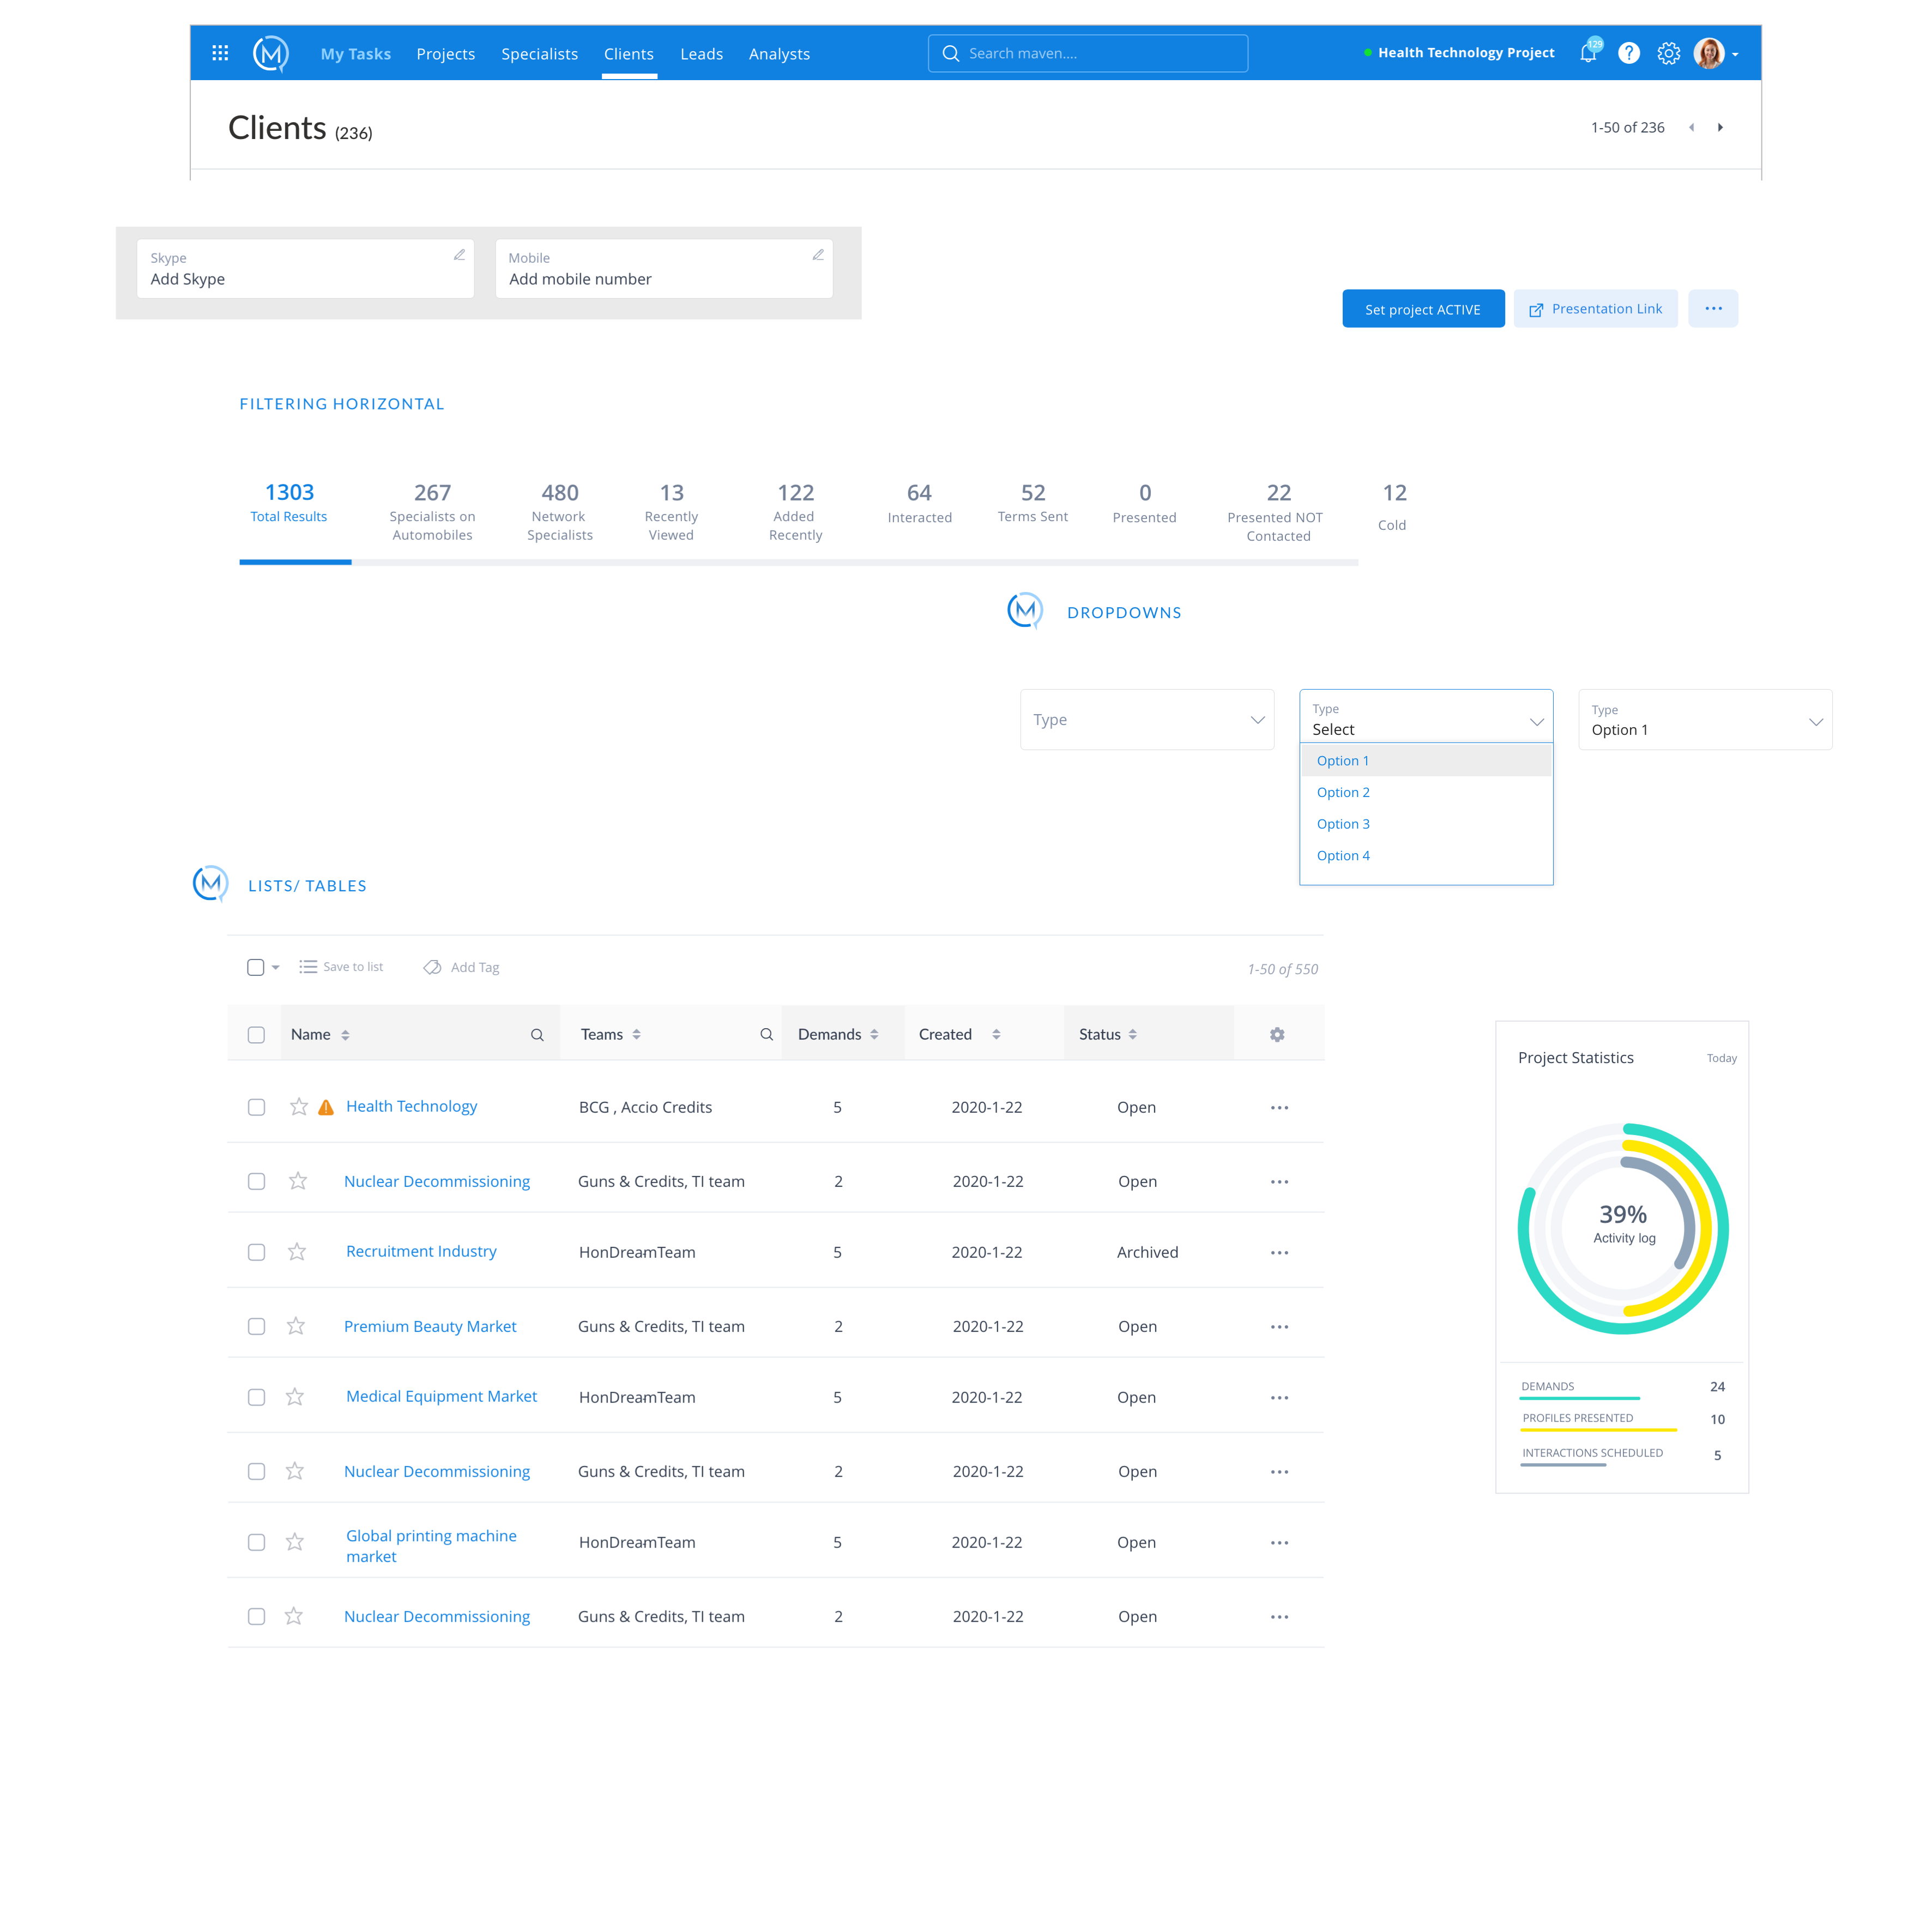Check the checkbox for the Recruitment Industry row
This screenshot has height=1932, width=1932.
click(x=256, y=1251)
